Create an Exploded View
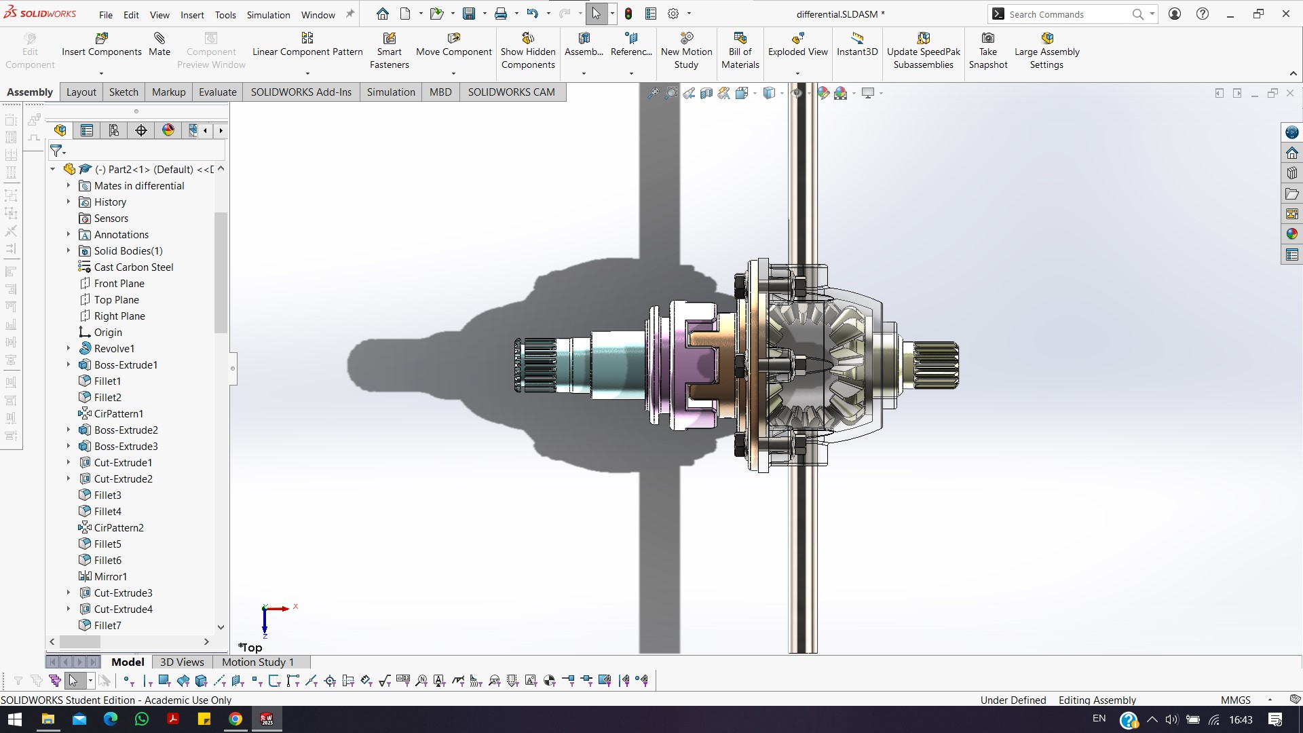1303x733 pixels. [798, 44]
